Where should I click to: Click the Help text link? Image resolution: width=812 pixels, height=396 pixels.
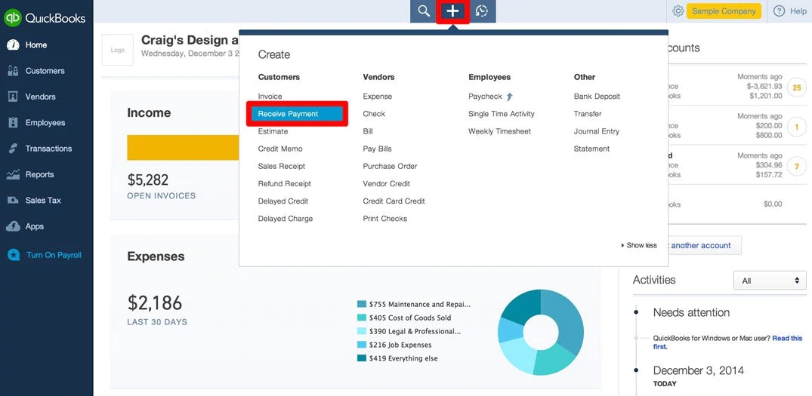point(798,11)
